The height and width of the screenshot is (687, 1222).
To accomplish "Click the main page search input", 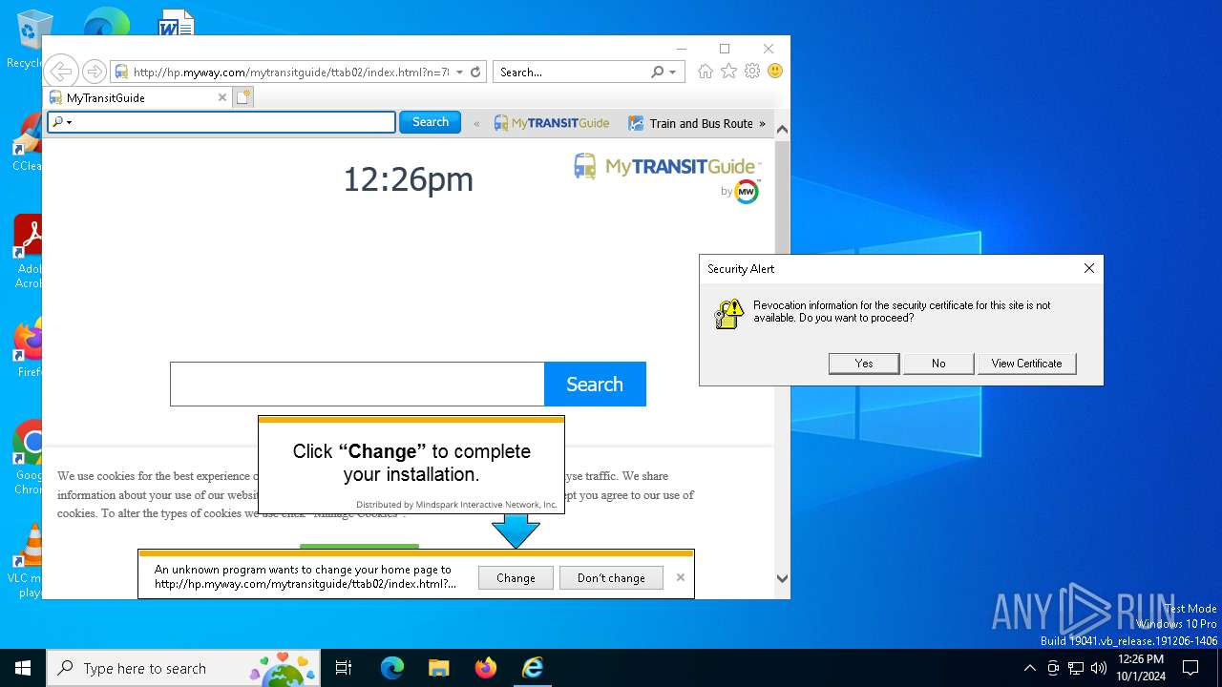I will [x=357, y=384].
